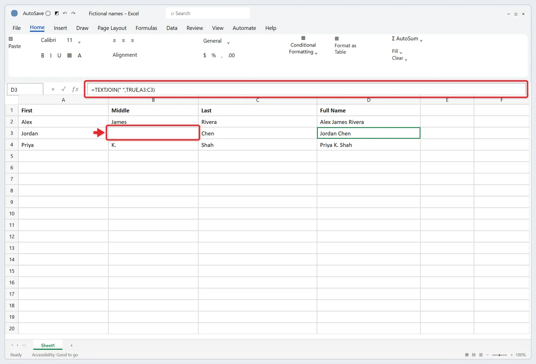Viewport: 536px width, 364px height.
Task: Apply currency dollar format
Action: click(x=205, y=56)
